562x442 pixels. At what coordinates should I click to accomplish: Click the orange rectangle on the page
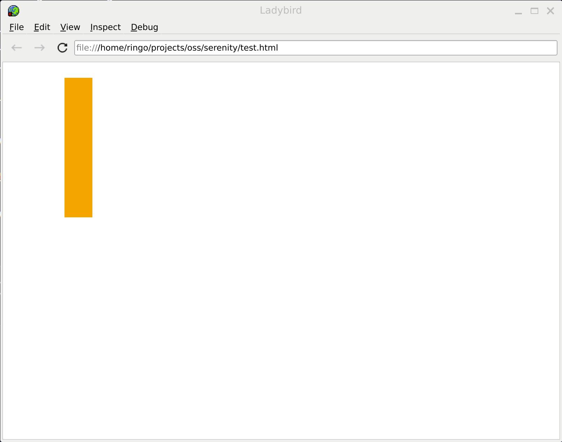point(78,147)
